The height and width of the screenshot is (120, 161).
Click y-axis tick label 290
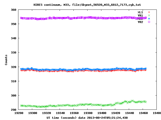[14, 110]
